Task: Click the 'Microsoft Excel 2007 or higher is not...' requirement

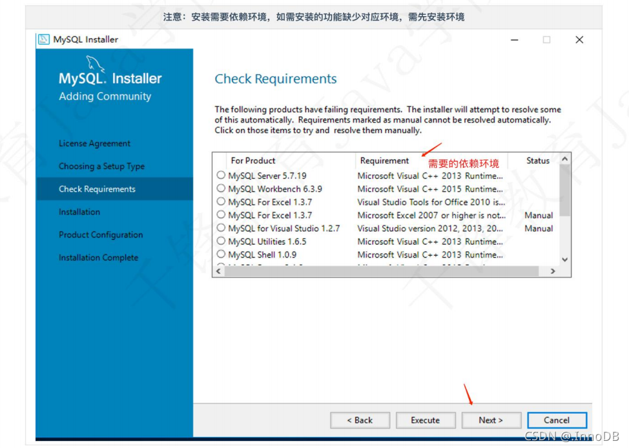Action: tap(431, 216)
